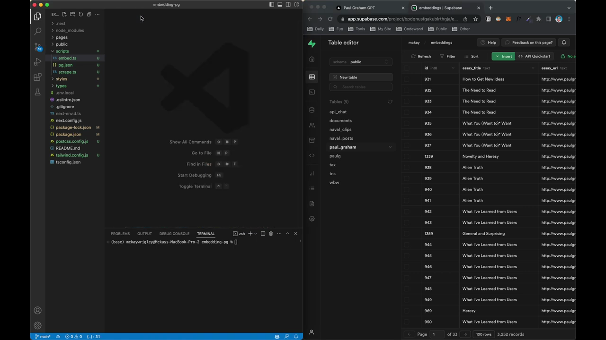Open Run and Debug view icon
The image size is (606, 340).
click(37, 61)
